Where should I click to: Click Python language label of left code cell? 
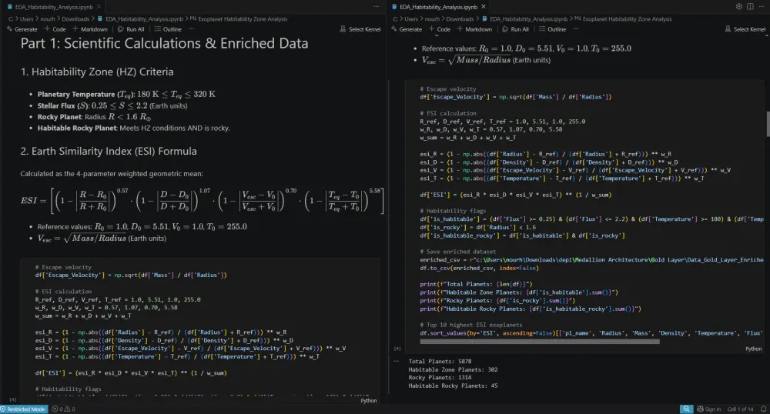point(368,401)
